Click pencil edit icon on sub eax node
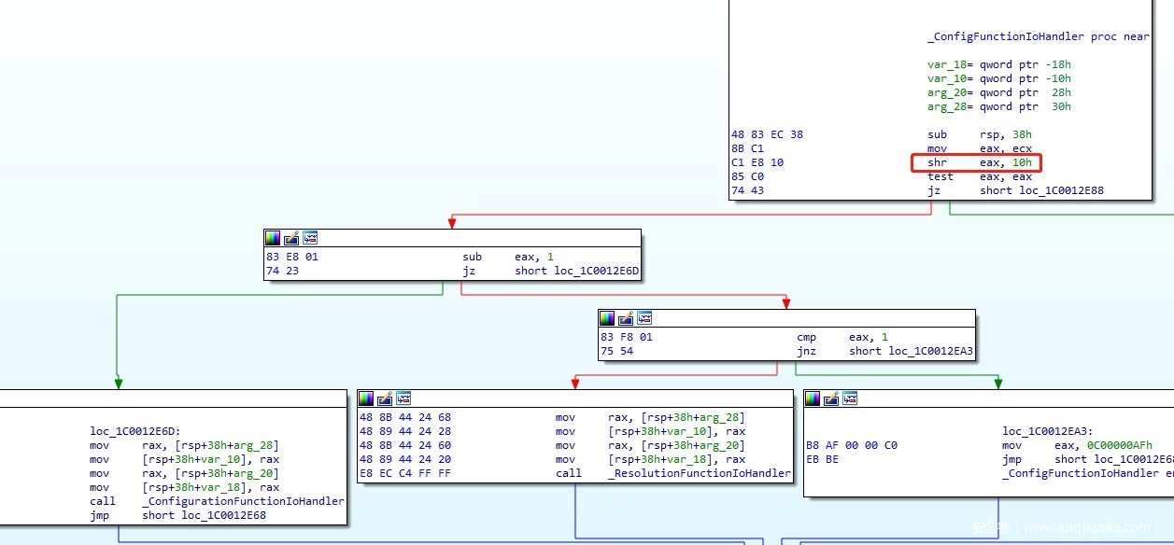Viewport: 1174px width, 545px height. point(291,238)
